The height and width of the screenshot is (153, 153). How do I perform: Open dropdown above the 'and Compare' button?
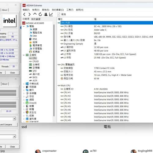tap(14, 119)
